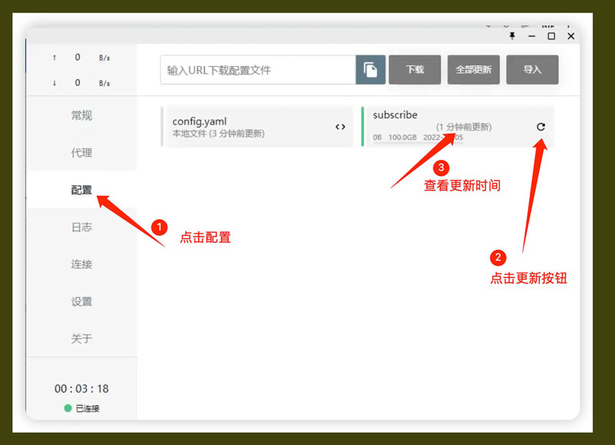Click the refresh icon on subscribe profile

coord(540,127)
